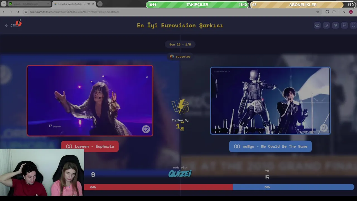Reload the current page
Screen dimensions: 357x201
(x=18, y=12)
